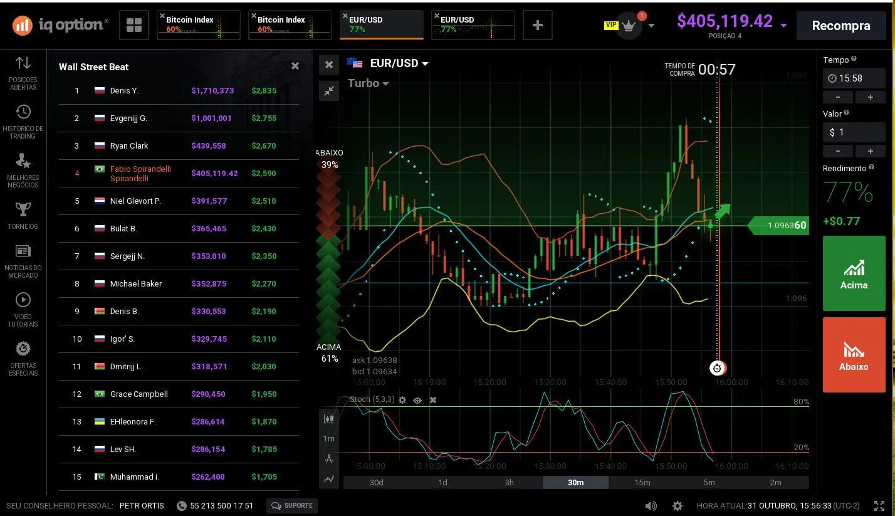The height and width of the screenshot is (516, 895).
Task: Close the Wall Street Beat panel
Action: 295,66
